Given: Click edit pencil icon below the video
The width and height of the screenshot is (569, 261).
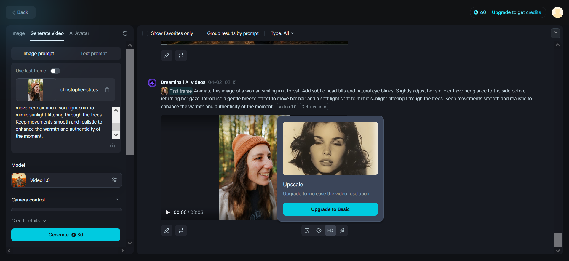Looking at the screenshot, I should (167, 230).
